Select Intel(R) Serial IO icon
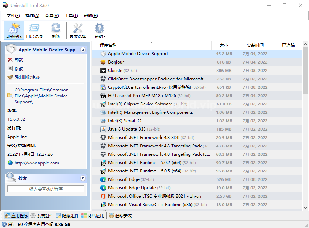The width and height of the screenshot is (309, 228). tap(103, 121)
